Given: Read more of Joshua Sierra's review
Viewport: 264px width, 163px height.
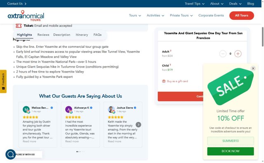Looking at the screenshot, I should tap(115, 141).
